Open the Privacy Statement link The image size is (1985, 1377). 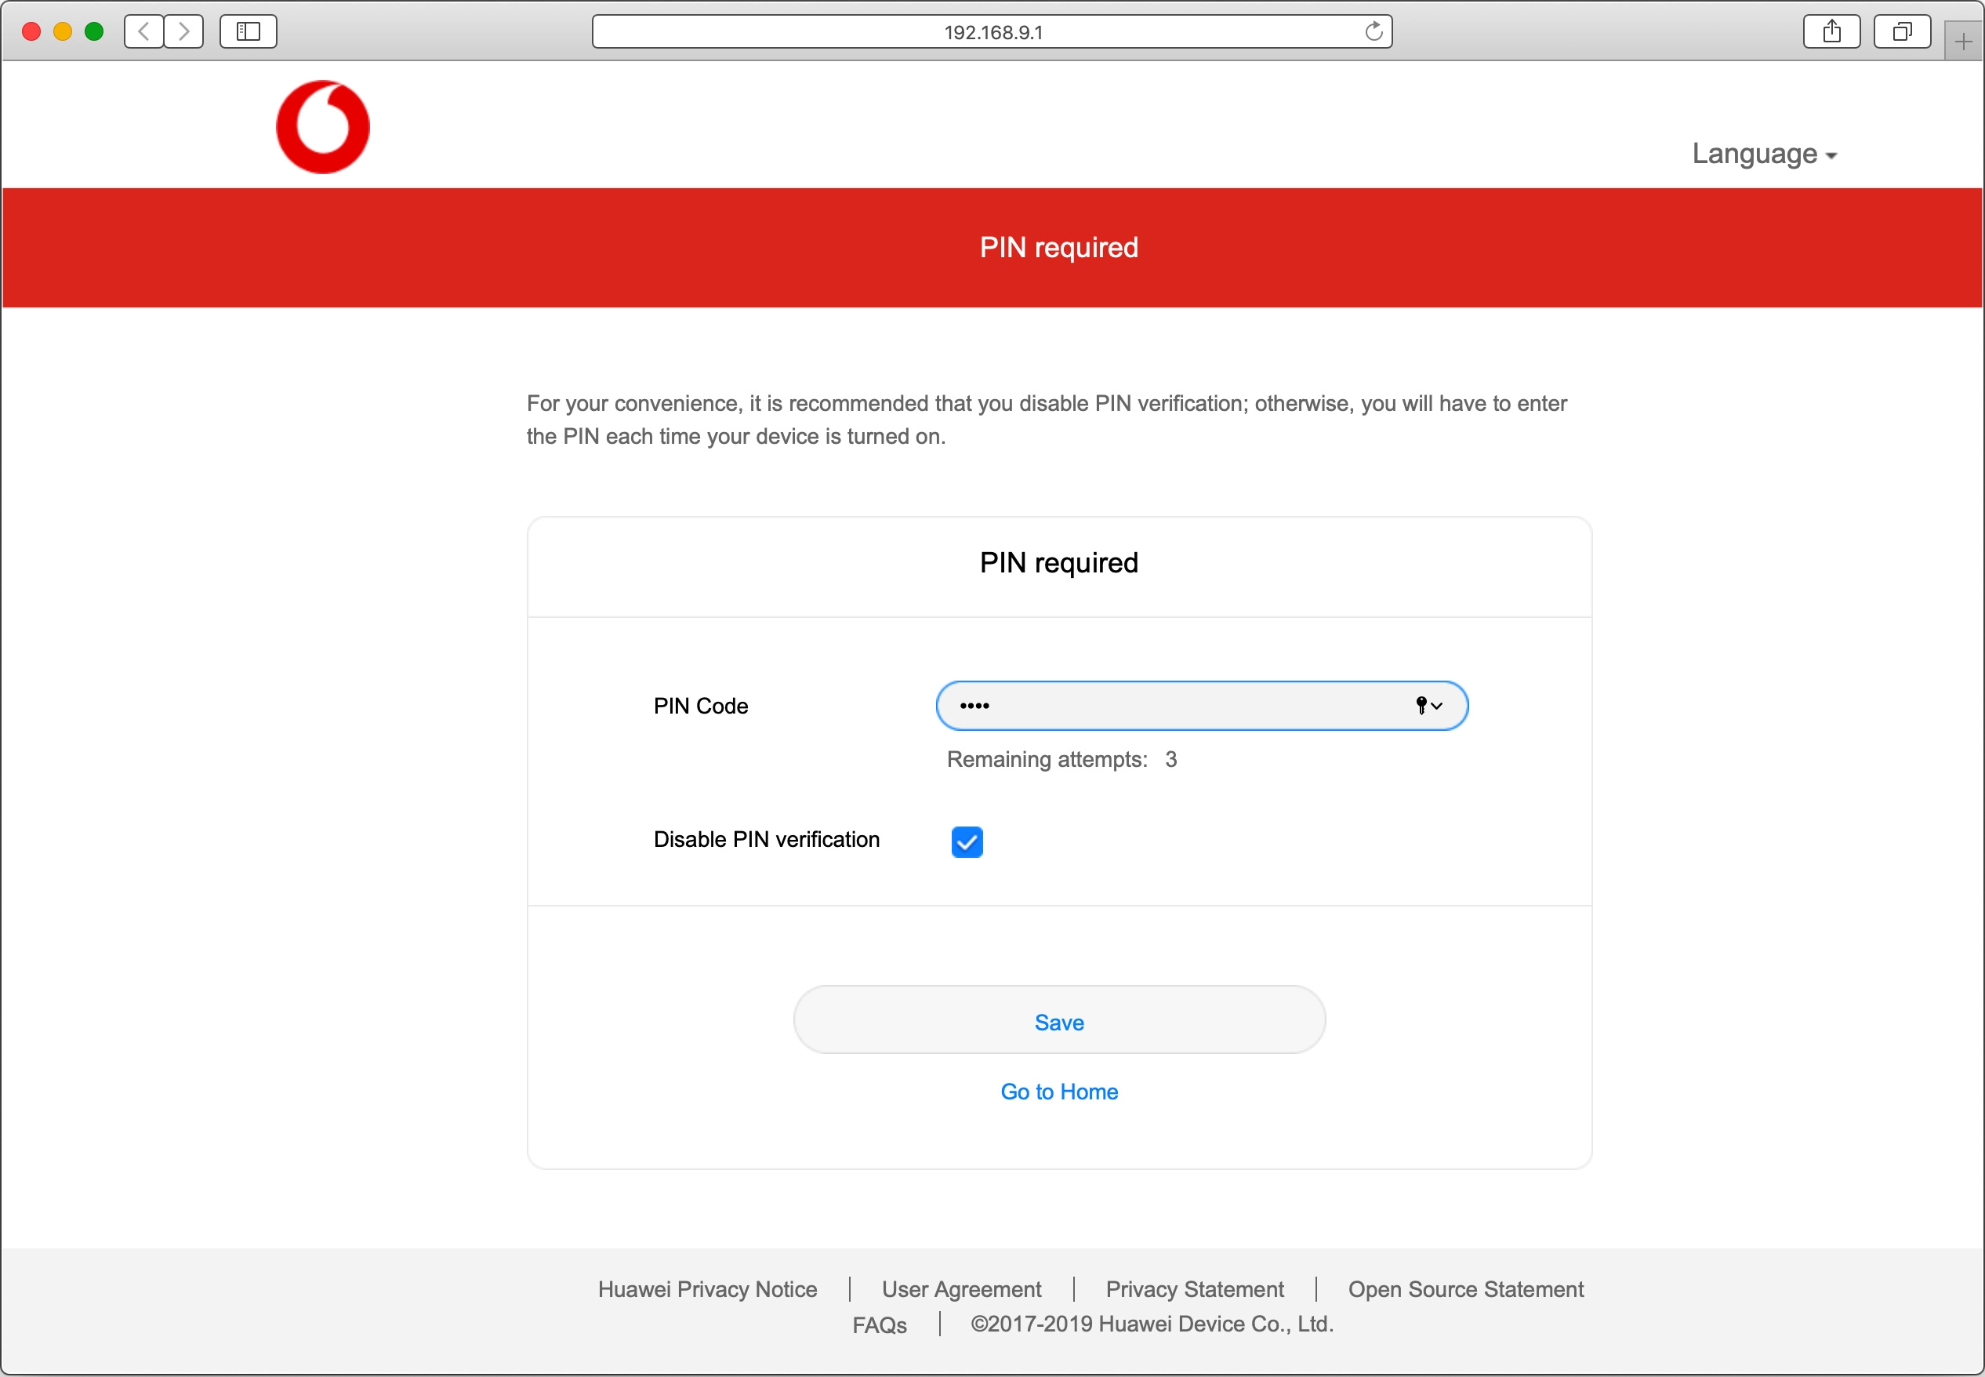1194,1289
